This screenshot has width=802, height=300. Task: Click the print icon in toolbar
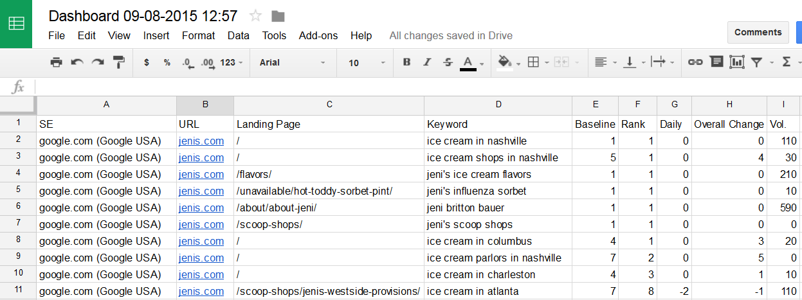click(57, 62)
